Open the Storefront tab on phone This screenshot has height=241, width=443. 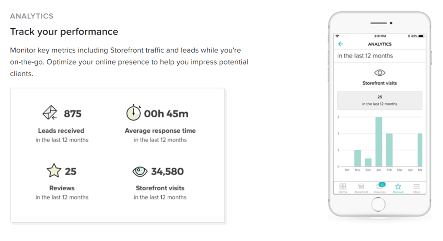[361, 187]
